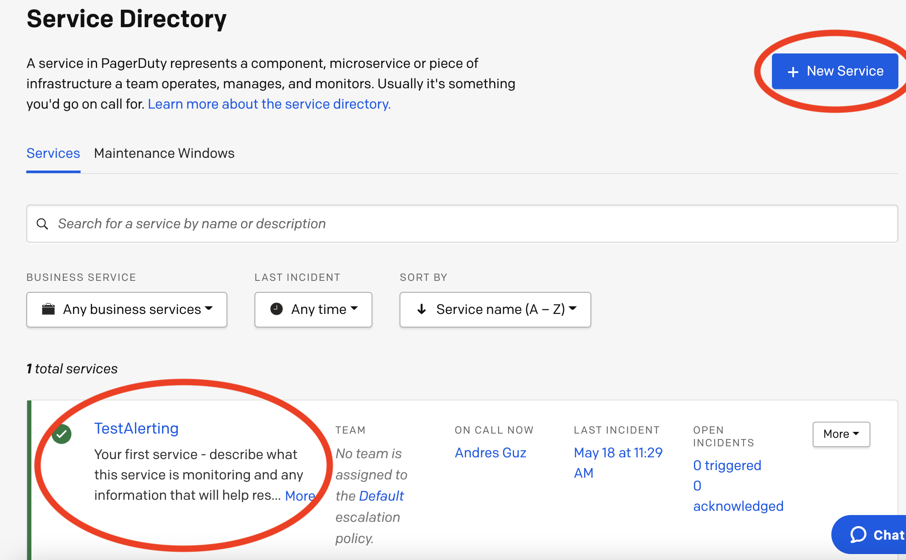906x560 pixels.
Task: Click the plus icon on New Service
Action: pyautogui.click(x=793, y=72)
